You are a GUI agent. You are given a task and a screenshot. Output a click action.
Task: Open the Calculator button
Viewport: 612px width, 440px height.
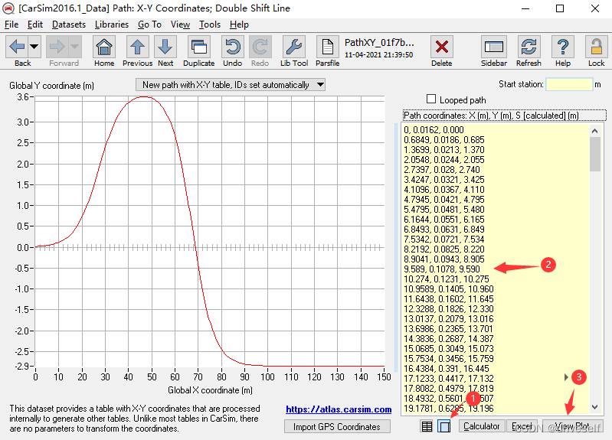click(x=482, y=426)
